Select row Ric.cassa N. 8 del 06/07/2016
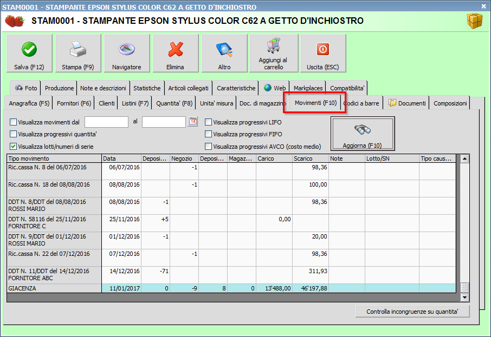Viewport: 491px width, 337px height. pos(231,171)
